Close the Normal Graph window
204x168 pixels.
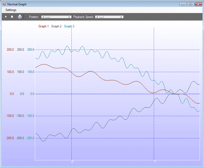pos(198,4)
